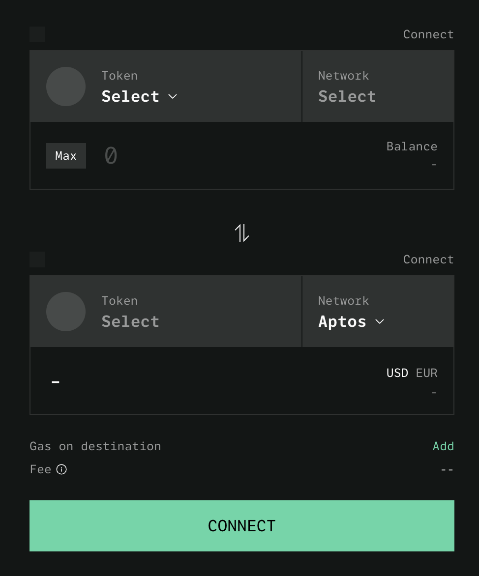
Task: Click the chevron next to Aptos
Action: (x=379, y=321)
